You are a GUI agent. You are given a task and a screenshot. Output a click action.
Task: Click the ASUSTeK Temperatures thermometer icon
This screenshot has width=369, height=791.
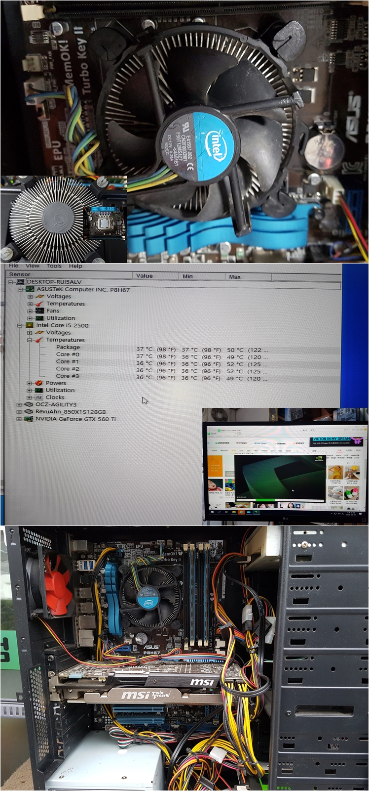click(x=39, y=304)
